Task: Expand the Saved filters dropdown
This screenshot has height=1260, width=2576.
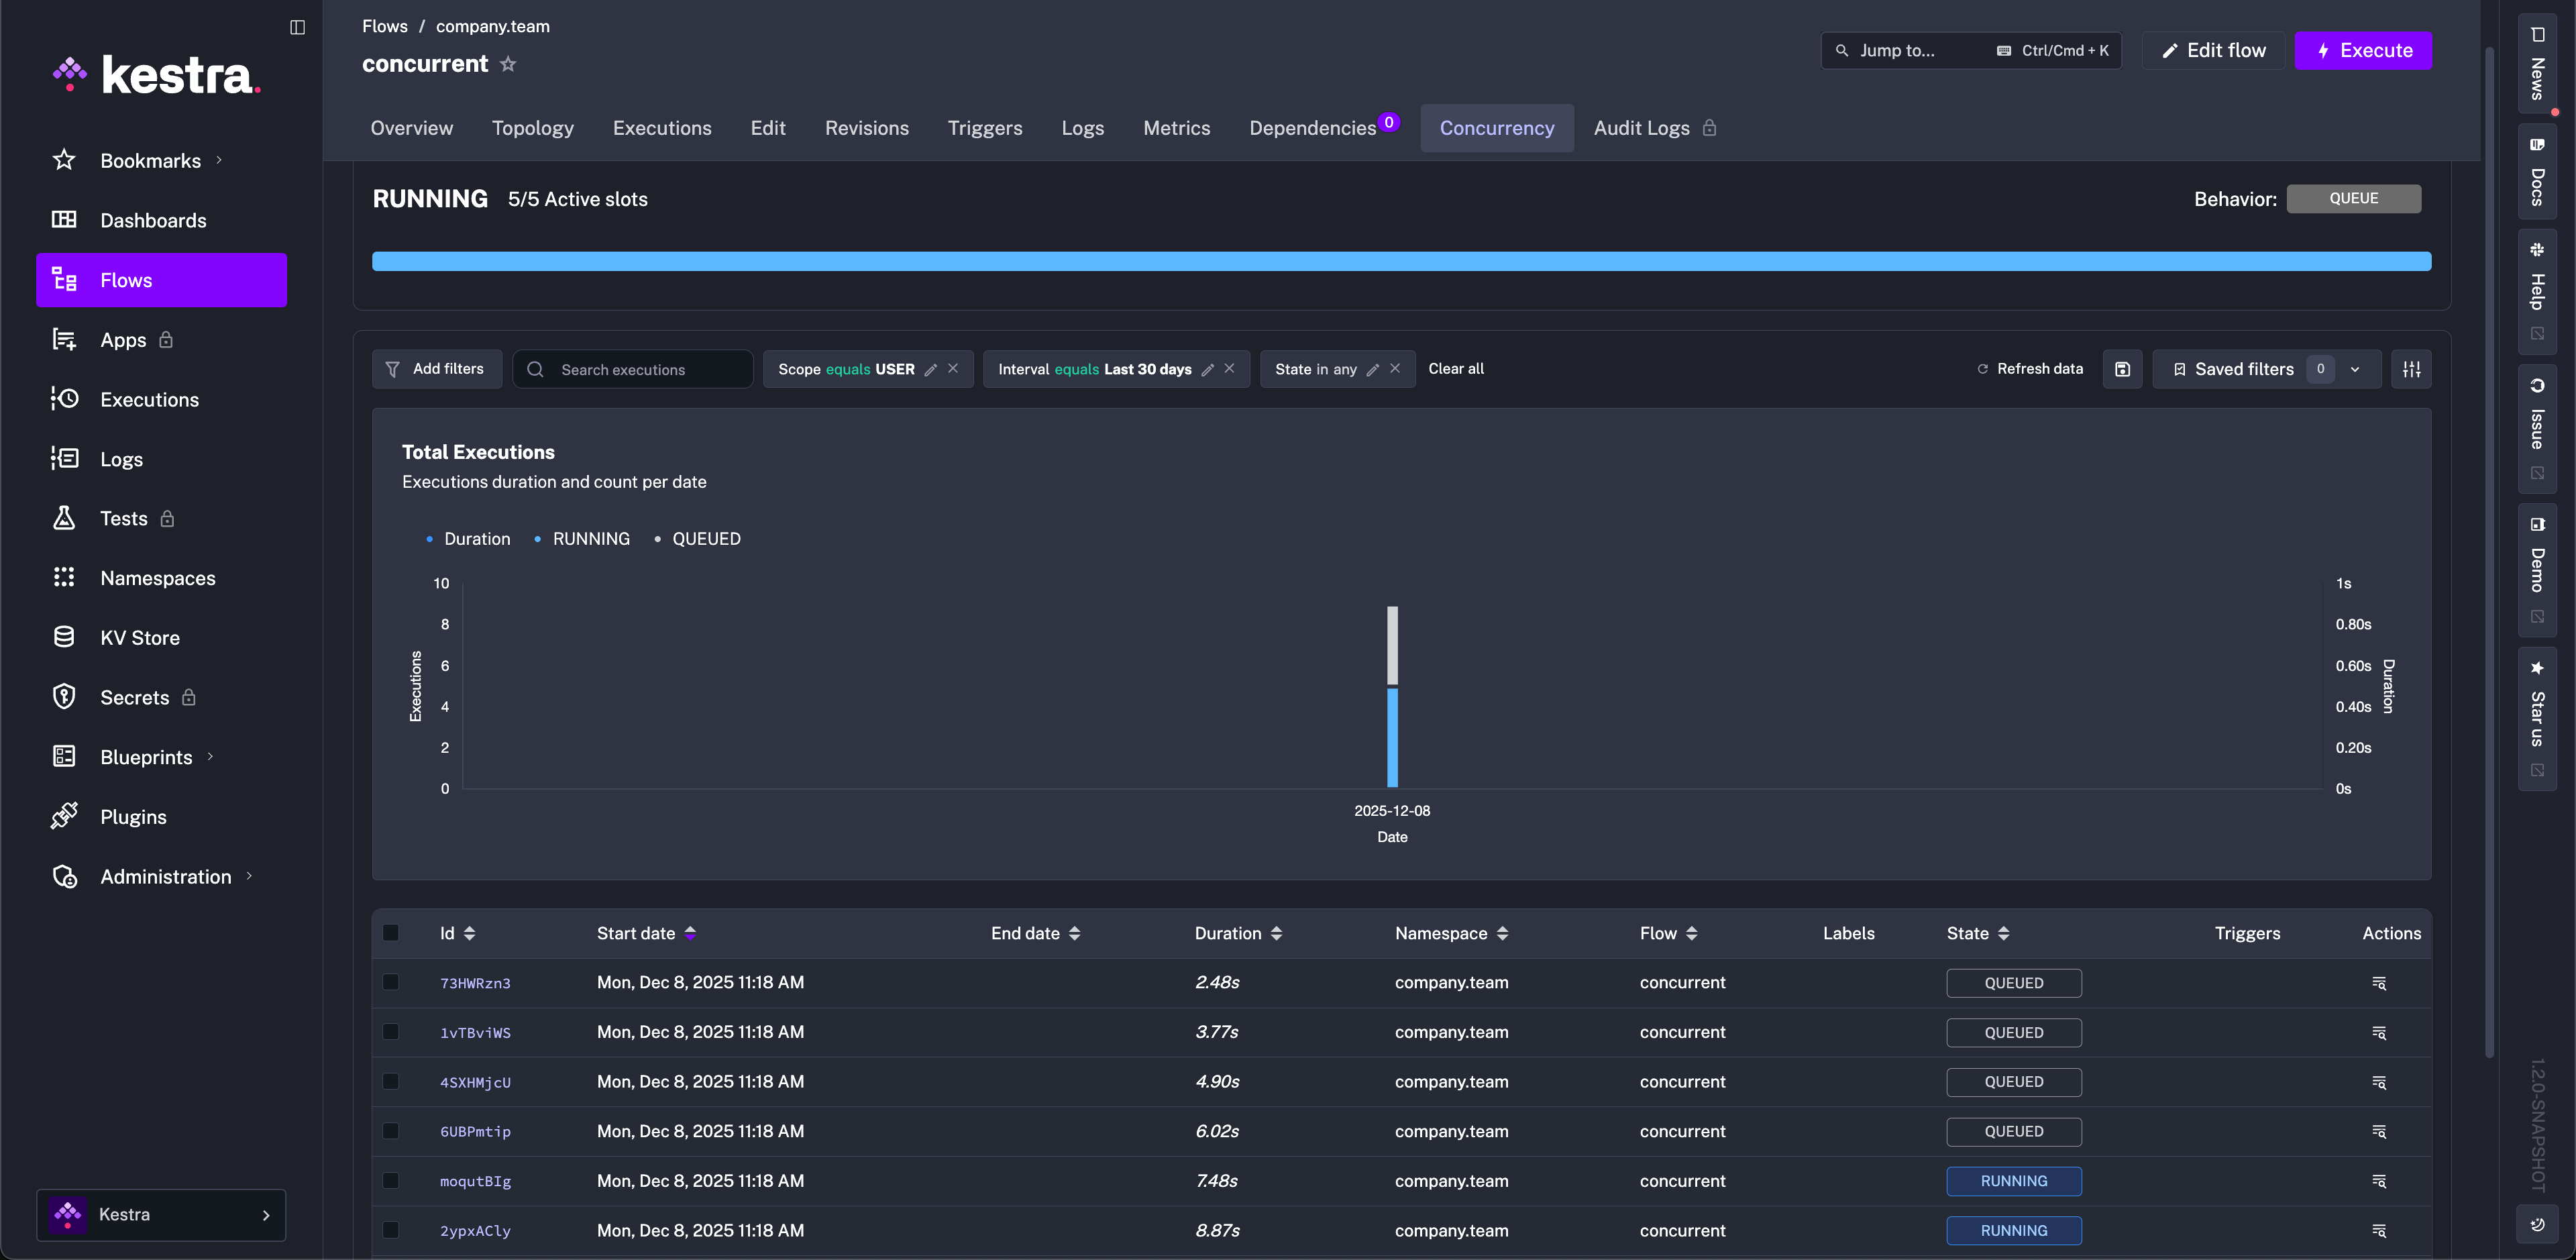Action: click(2355, 369)
